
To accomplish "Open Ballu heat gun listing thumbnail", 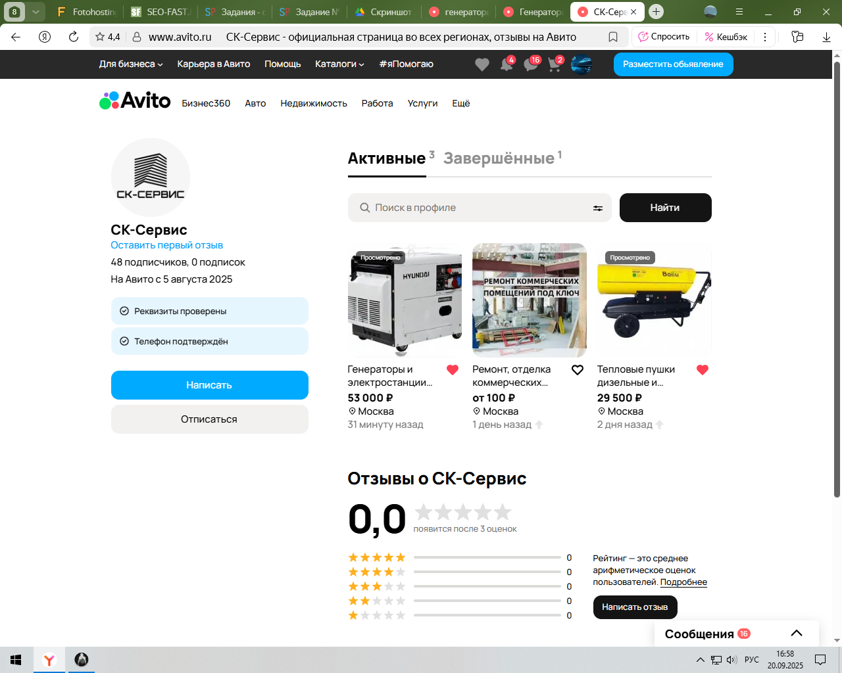I will point(654,300).
